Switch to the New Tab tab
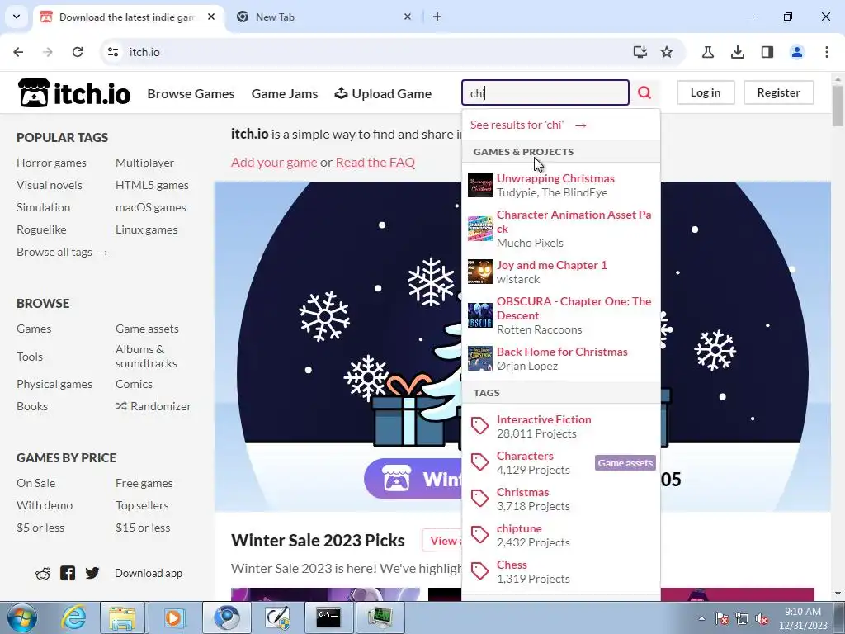The image size is (845, 634). click(x=323, y=17)
